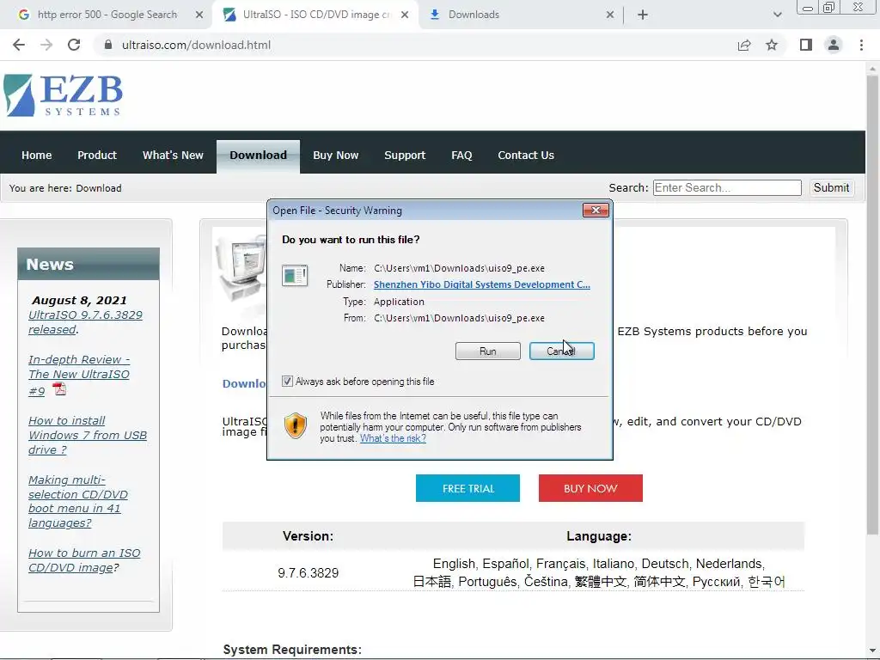This screenshot has width=880, height=660.
Task: Open the Shenzhen Yibo publisher link
Action: [481, 284]
